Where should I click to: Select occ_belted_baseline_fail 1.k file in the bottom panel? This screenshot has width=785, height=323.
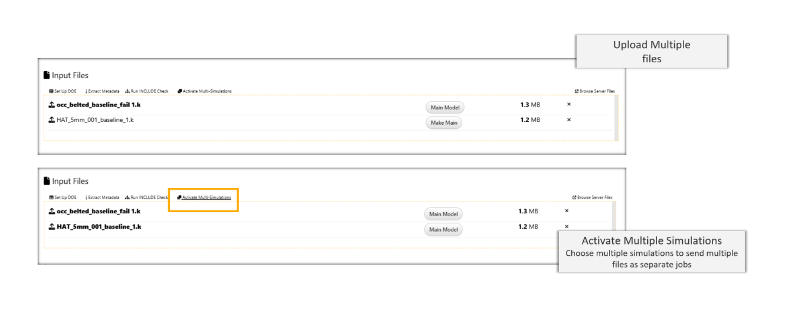[98, 211]
